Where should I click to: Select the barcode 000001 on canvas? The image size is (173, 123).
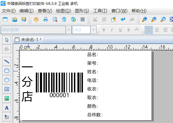coord(59,85)
